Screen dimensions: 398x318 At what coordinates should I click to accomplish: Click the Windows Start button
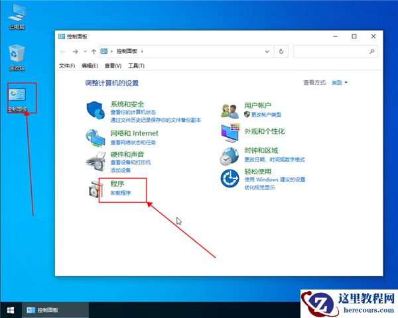11,310
